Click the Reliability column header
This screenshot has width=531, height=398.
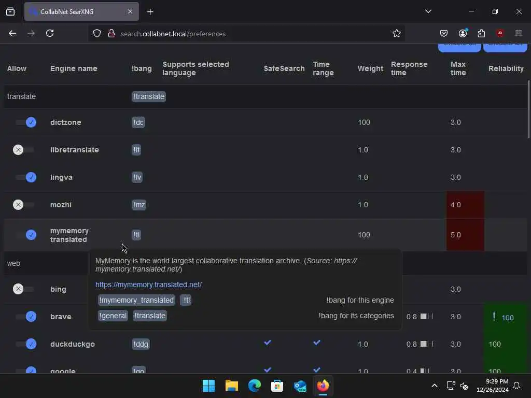[x=506, y=68]
